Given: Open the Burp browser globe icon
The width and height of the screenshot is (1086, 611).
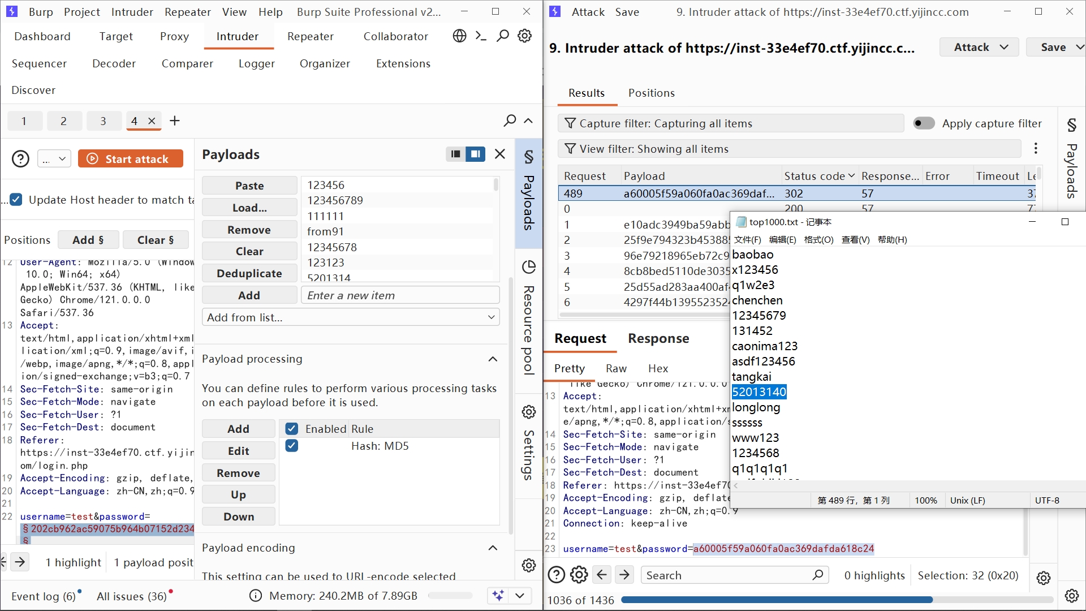Looking at the screenshot, I should pyautogui.click(x=459, y=36).
